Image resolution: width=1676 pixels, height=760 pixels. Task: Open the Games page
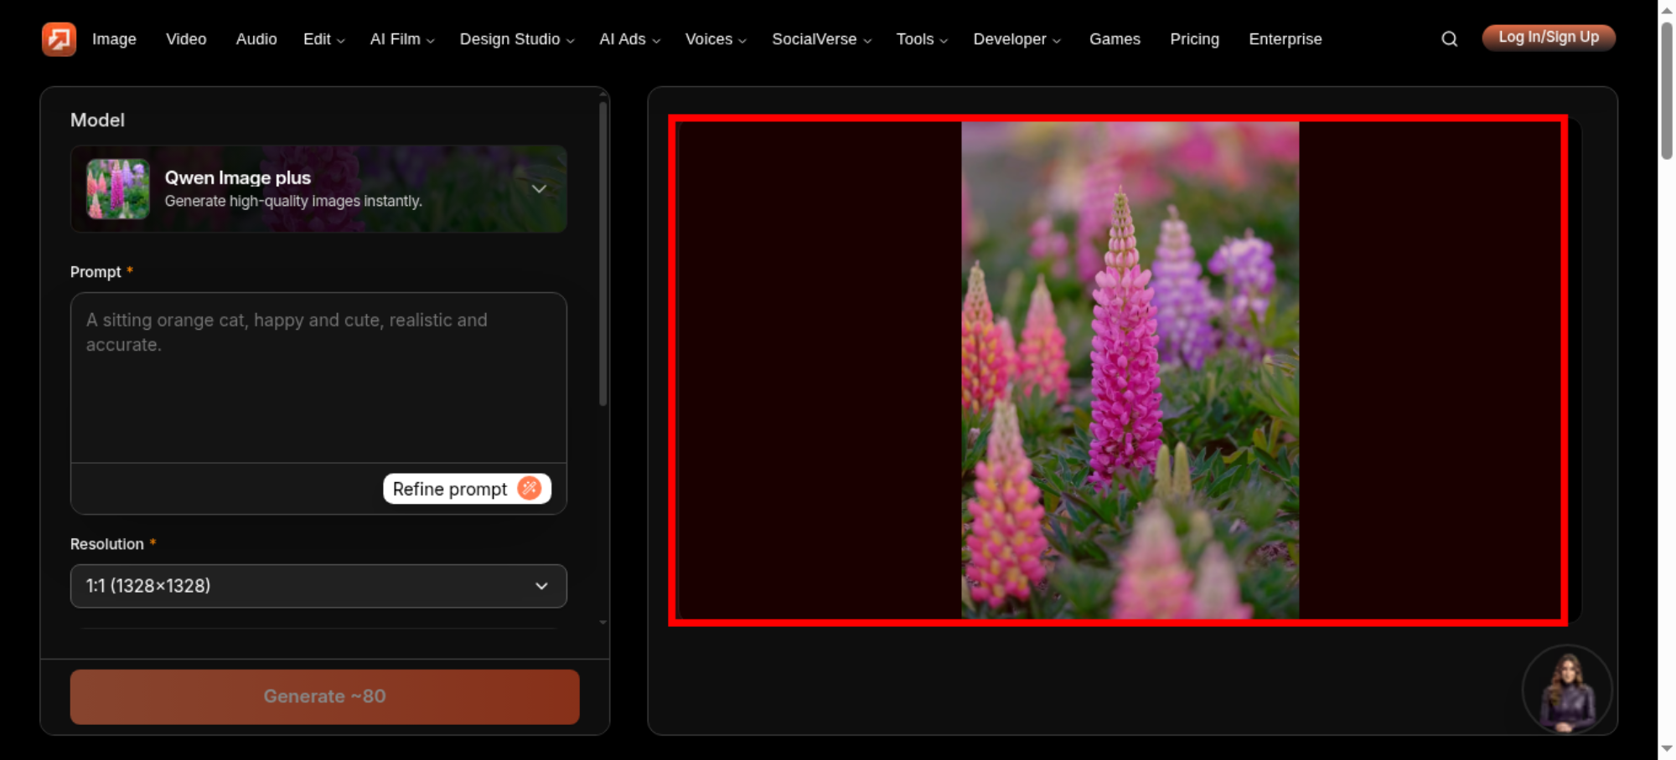pyautogui.click(x=1115, y=39)
